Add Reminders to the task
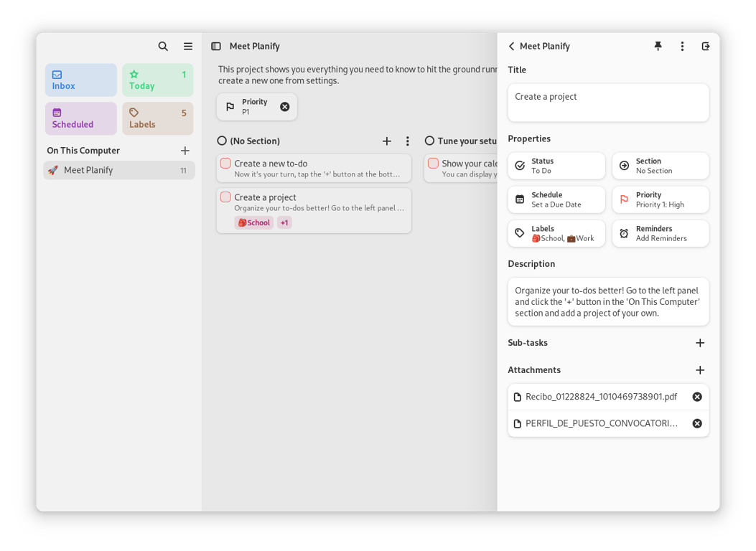The image size is (756, 551). coord(661,234)
